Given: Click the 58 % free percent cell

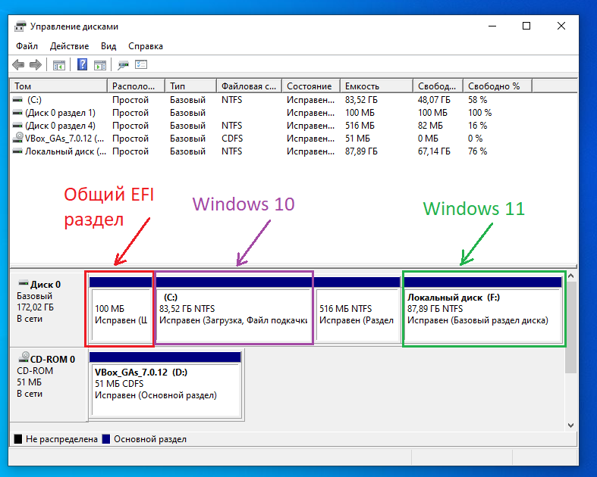Looking at the screenshot, I should click(x=477, y=100).
